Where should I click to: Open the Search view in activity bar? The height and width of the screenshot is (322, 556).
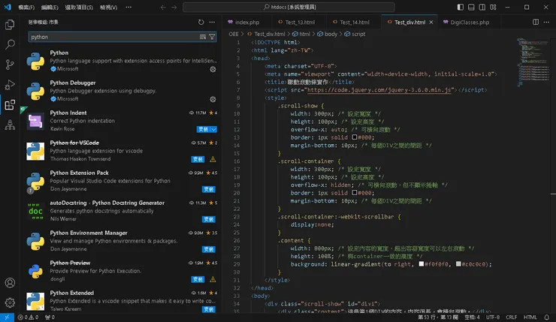[x=10, y=45]
